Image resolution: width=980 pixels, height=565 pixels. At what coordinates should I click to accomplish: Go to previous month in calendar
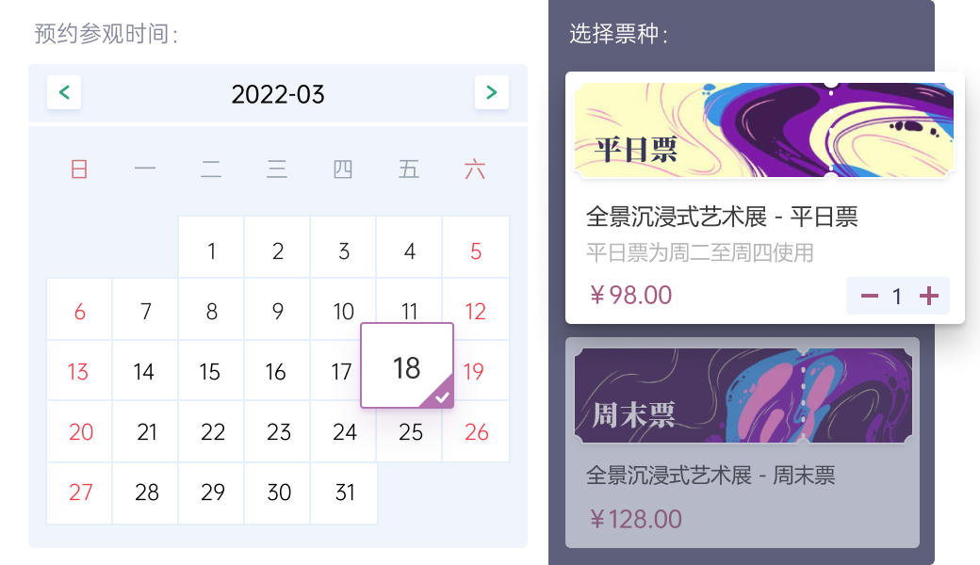(x=64, y=92)
